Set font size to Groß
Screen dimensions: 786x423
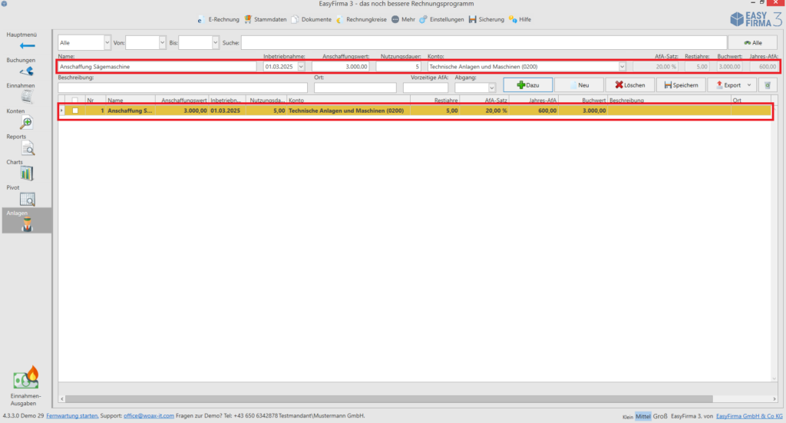click(x=660, y=417)
